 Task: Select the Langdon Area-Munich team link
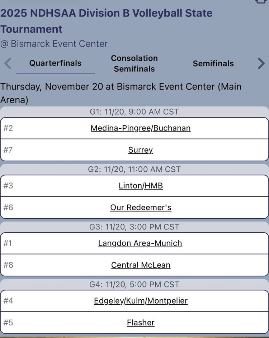(140, 243)
